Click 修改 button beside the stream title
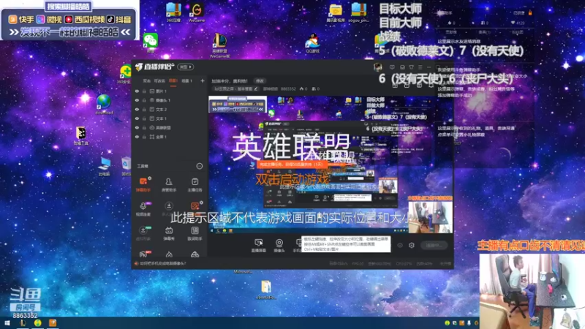 click(260, 80)
